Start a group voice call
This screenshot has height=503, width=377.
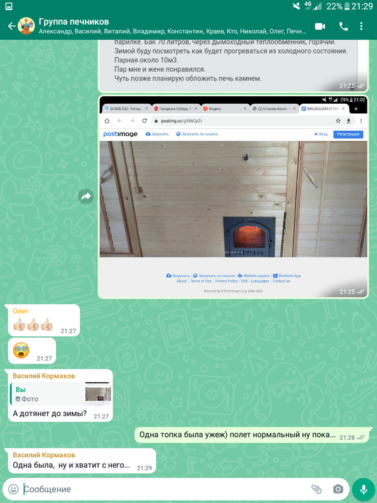[x=343, y=26]
